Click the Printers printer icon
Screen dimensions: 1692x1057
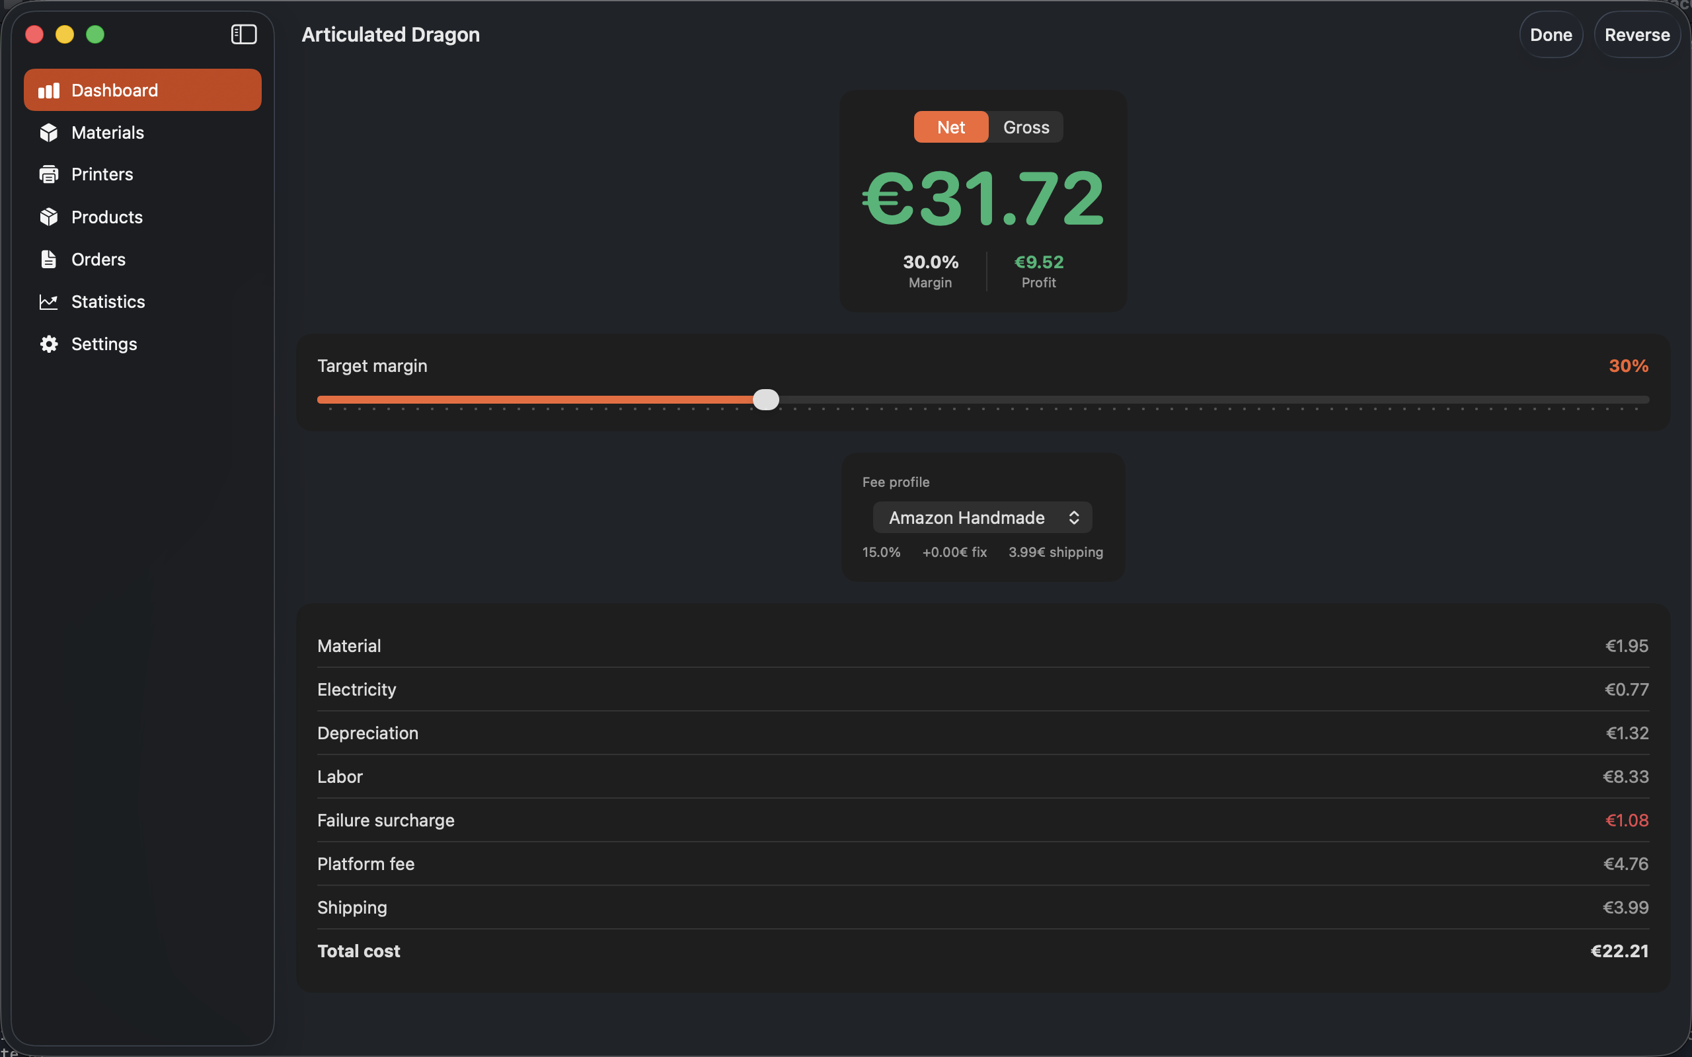pyautogui.click(x=48, y=174)
